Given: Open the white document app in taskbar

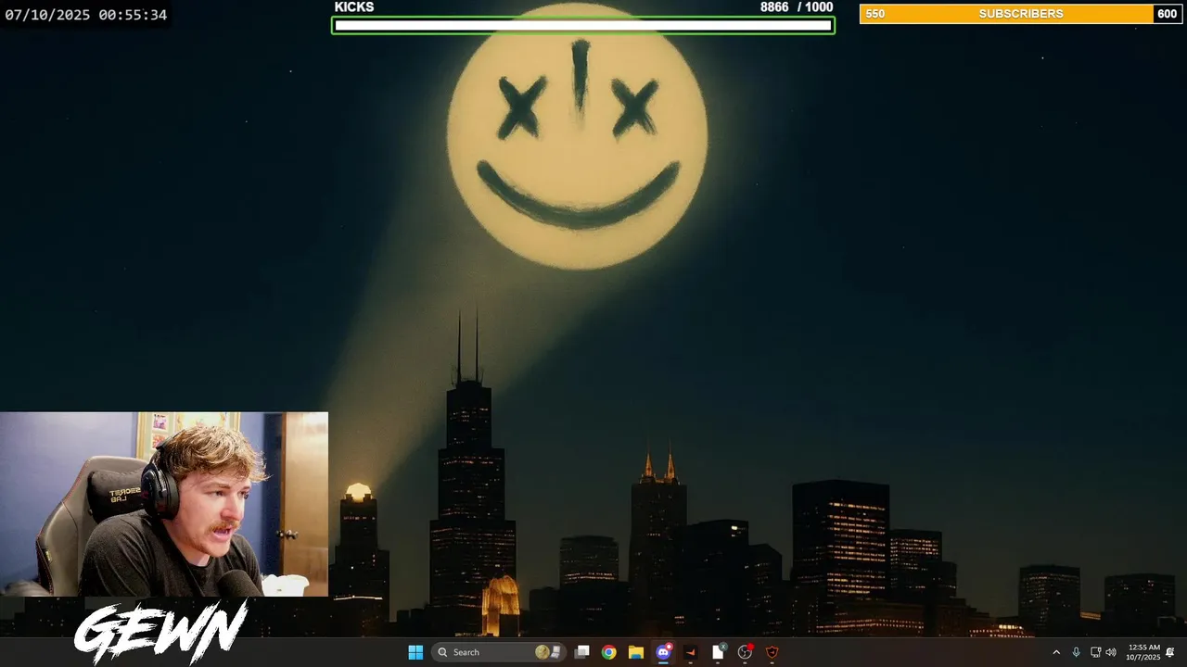Looking at the screenshot, I should pos(718,652).
